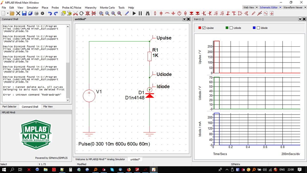Click the green Udiode color swatch
307x173 pixels.
coord(227,28)
